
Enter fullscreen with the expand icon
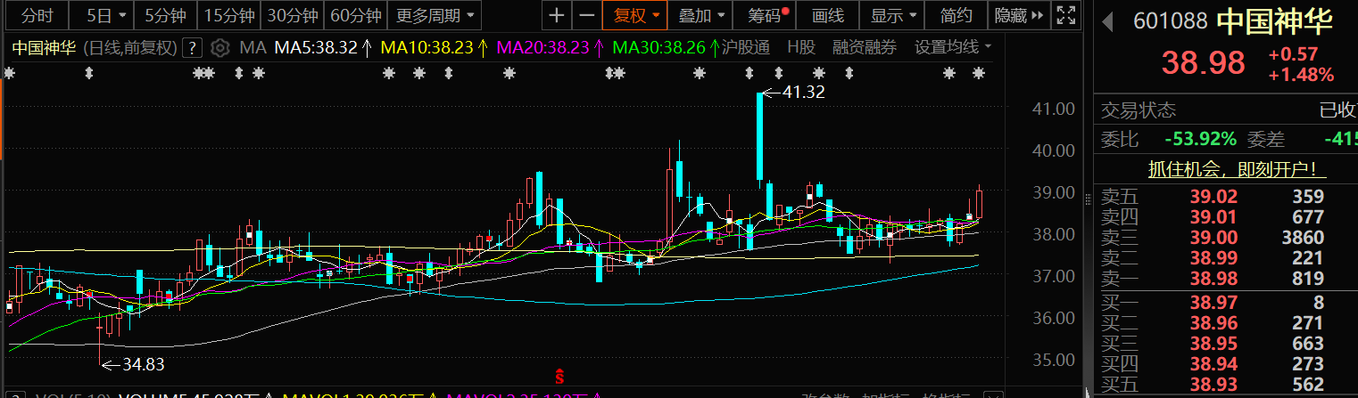coord(1064,15)
